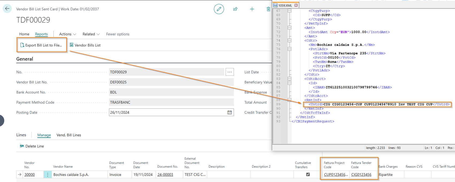The width and height of the screenshot is (455, 182).
Task: Open the lookup ellipsis next to No. field
Action: click(230, 72)
